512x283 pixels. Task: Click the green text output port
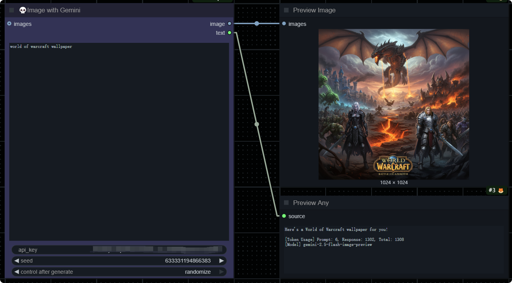coord(230,33)
